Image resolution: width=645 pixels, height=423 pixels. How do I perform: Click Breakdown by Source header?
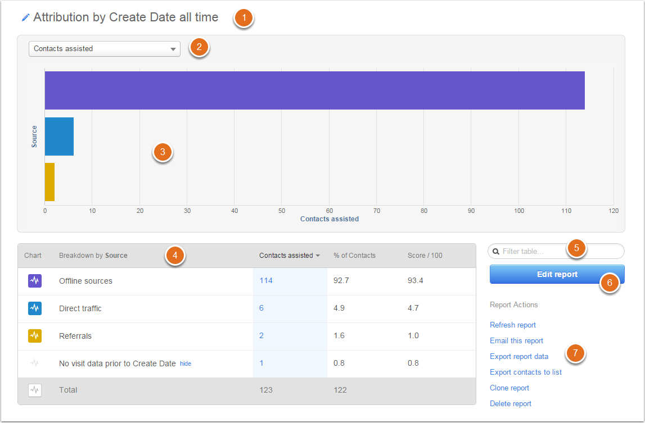(93, 255)
